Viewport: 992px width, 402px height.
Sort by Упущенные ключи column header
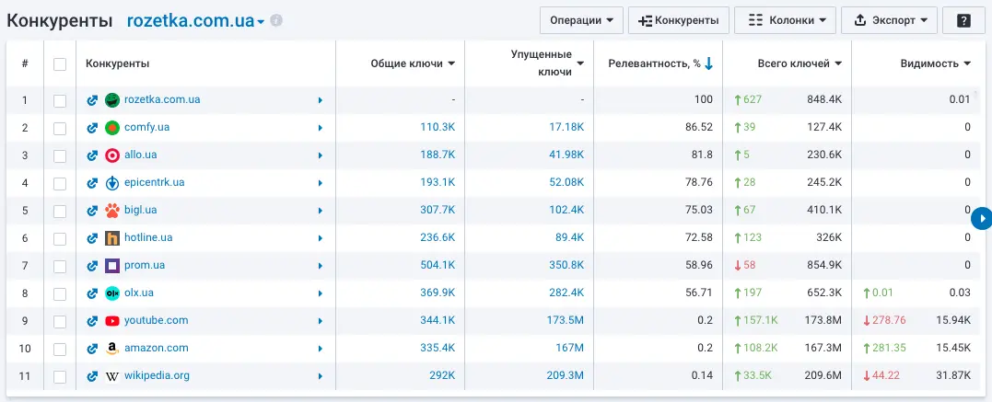pyautogui.click(x=548, y=63)
